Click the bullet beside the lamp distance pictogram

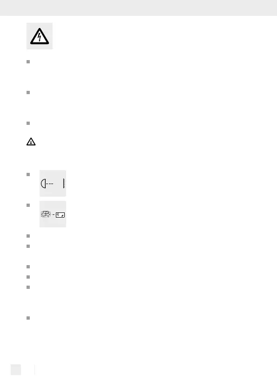pos(28,175)
